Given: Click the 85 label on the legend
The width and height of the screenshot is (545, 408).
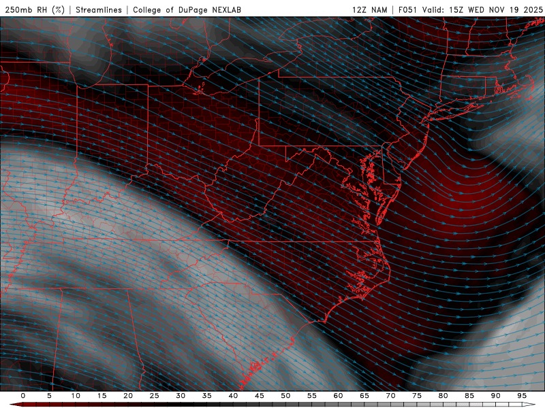Looking at the screenshot, I should click(469, 396).
